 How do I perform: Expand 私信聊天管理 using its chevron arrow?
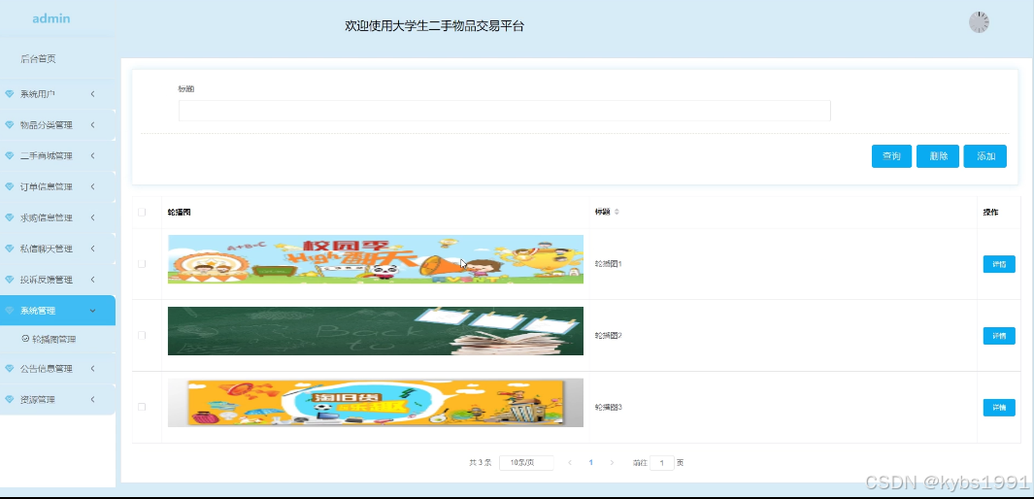click(93, 249)
